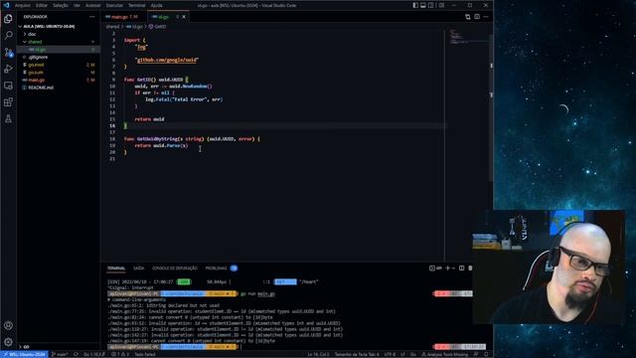The width and height of the screenshot is (636, 358).
Task: Open the Testing flask view
Action: pos(8,118)
